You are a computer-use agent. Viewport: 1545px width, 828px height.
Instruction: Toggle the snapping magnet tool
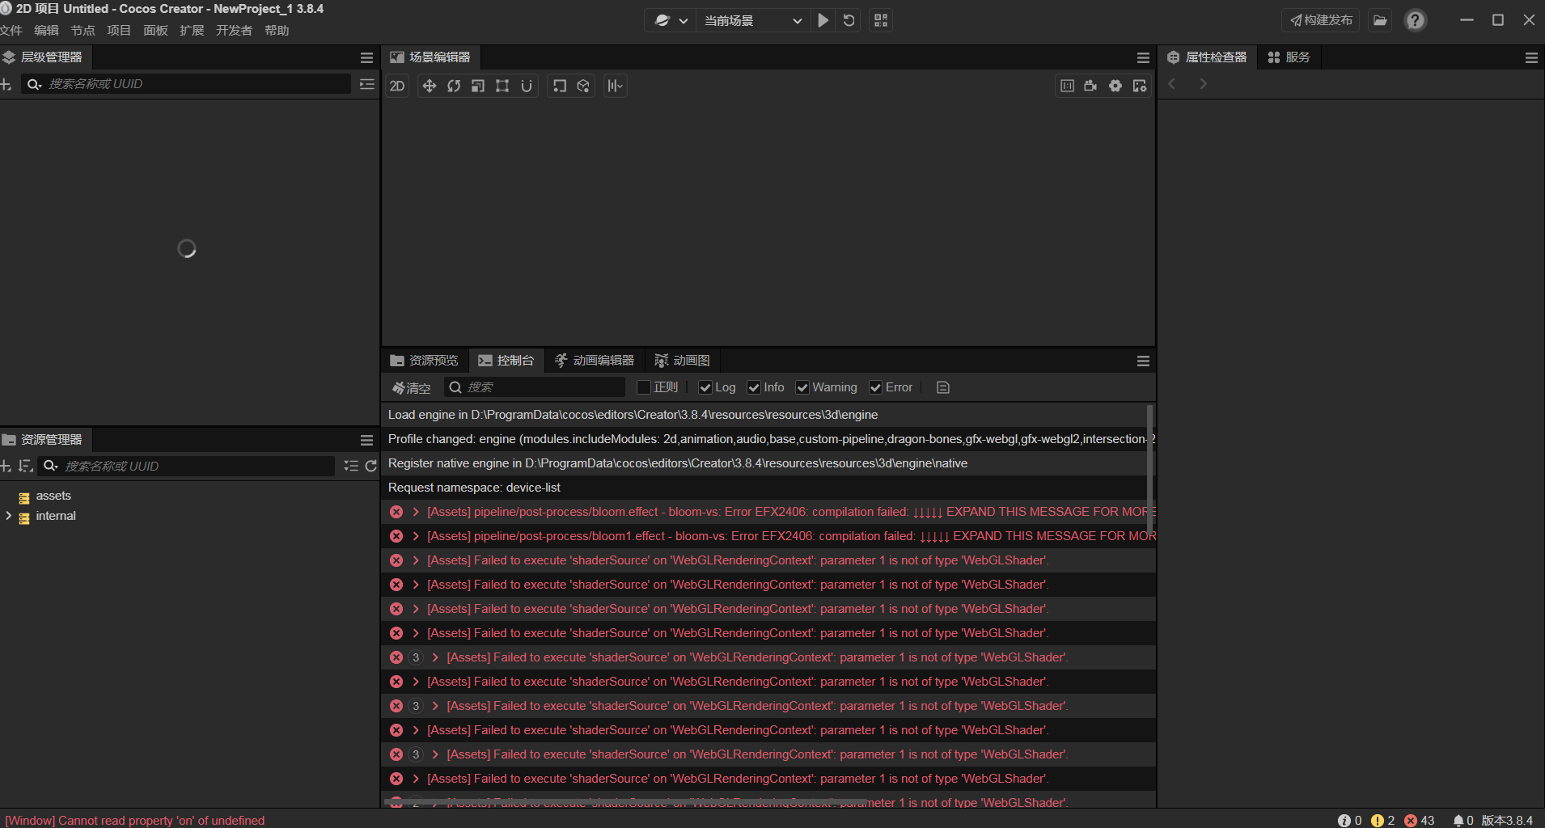pos(527,86)
